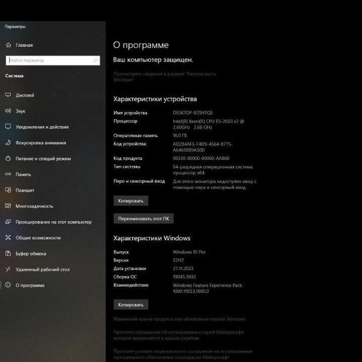362x362 pixels.
Task: Select Clipboard in the sidebar
Action: pos(30,253)
